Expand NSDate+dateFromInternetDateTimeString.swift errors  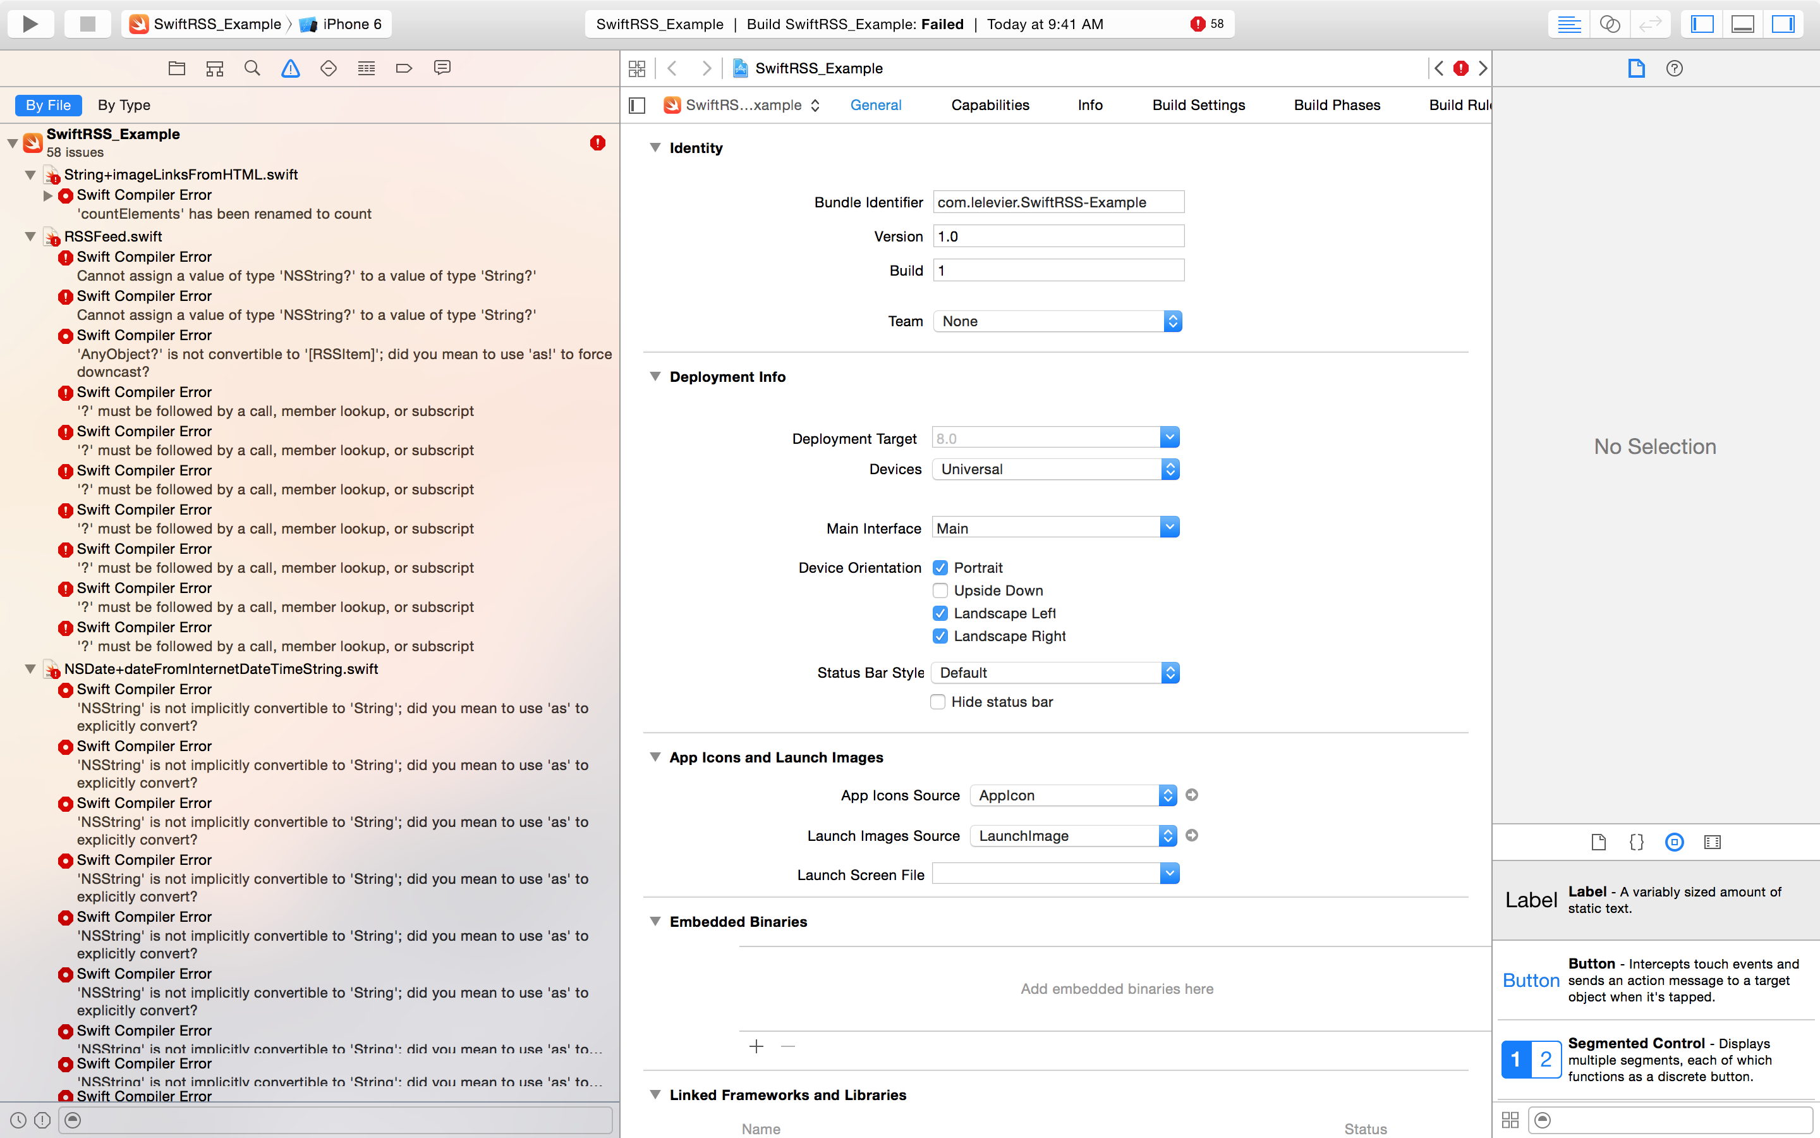click(30, 669)
